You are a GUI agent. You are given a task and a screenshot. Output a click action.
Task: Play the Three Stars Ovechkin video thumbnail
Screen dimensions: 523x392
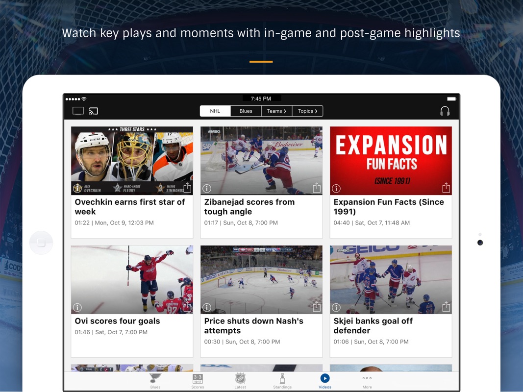[132, 161]
